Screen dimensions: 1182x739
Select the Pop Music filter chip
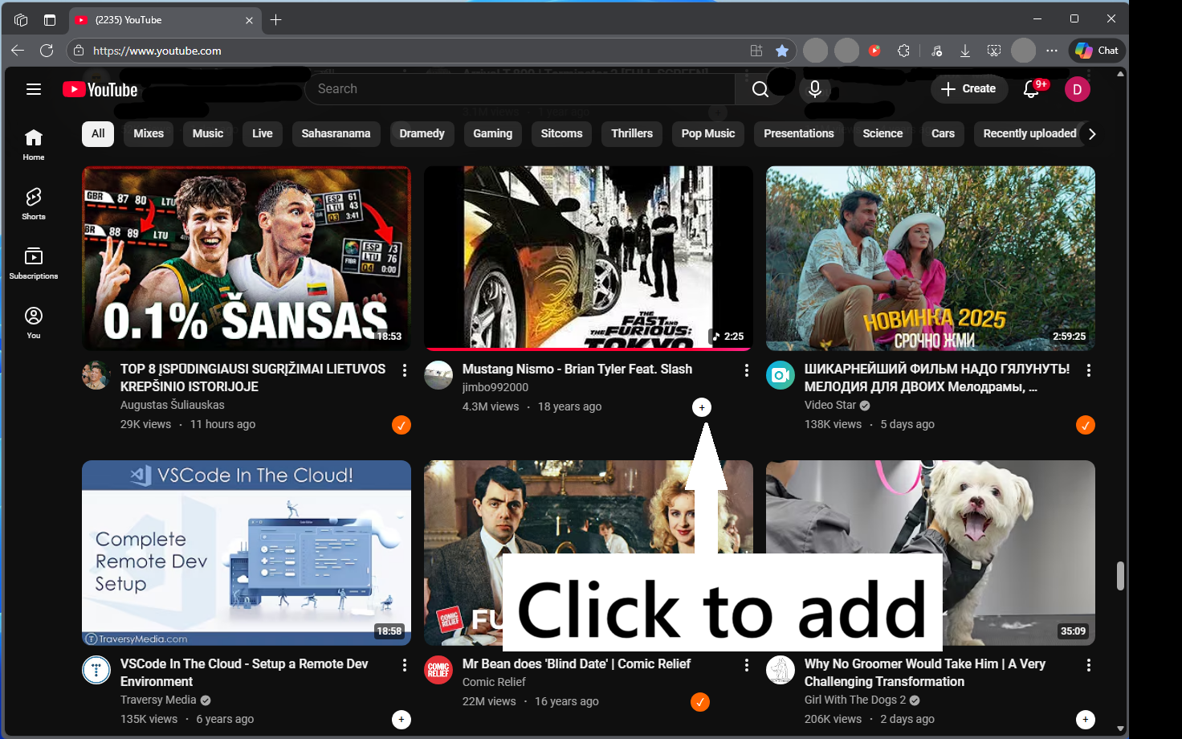tap(708, 134)
